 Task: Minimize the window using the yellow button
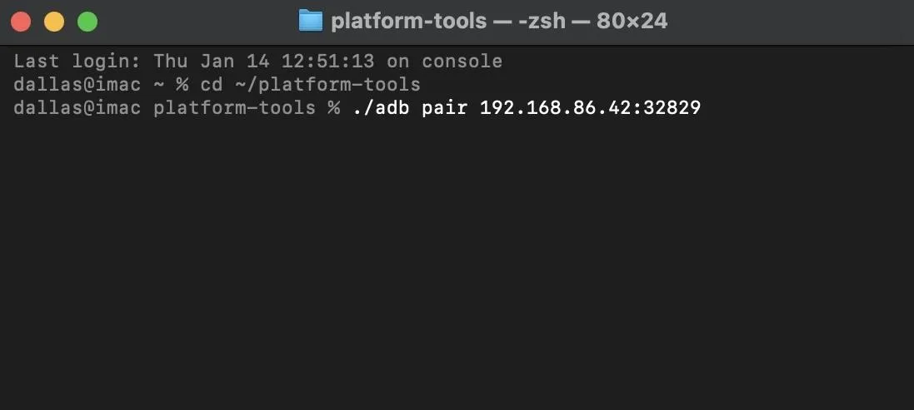55,22
